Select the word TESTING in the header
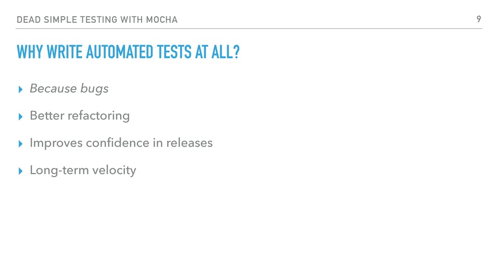 point(99,19)
